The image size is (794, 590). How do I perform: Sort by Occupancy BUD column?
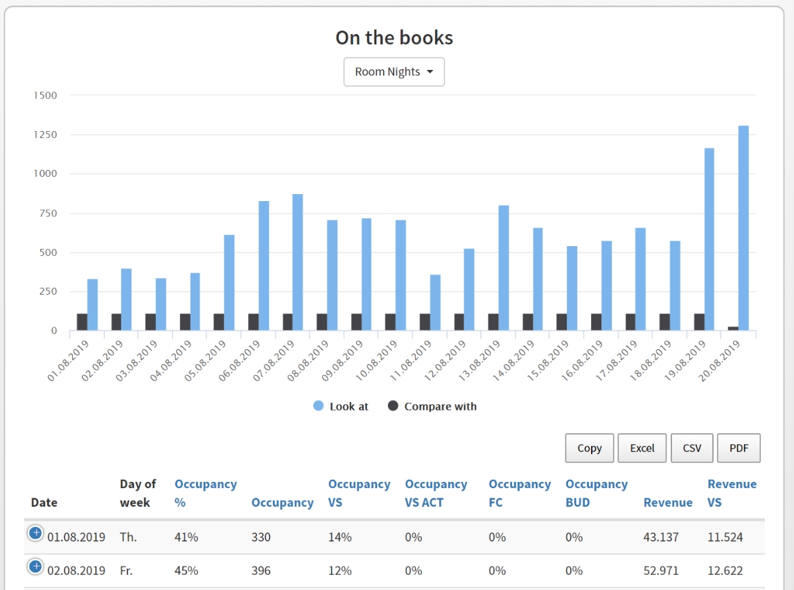pyautogui.click(x=596, y=493)
